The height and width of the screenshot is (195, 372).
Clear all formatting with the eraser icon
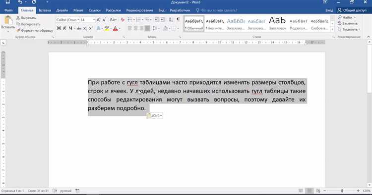click(123, 20)
